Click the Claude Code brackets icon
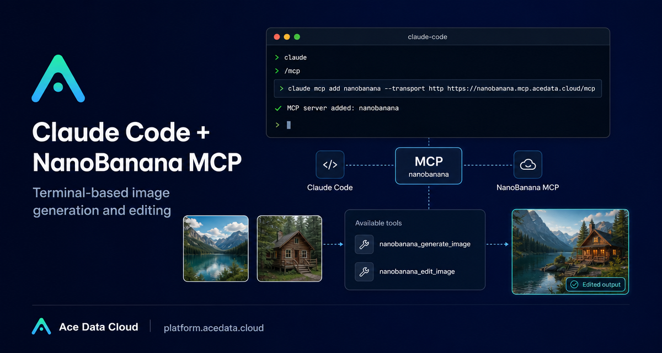Image resolution: width=662 pixels, height=353 pixels. click(330, 164)
